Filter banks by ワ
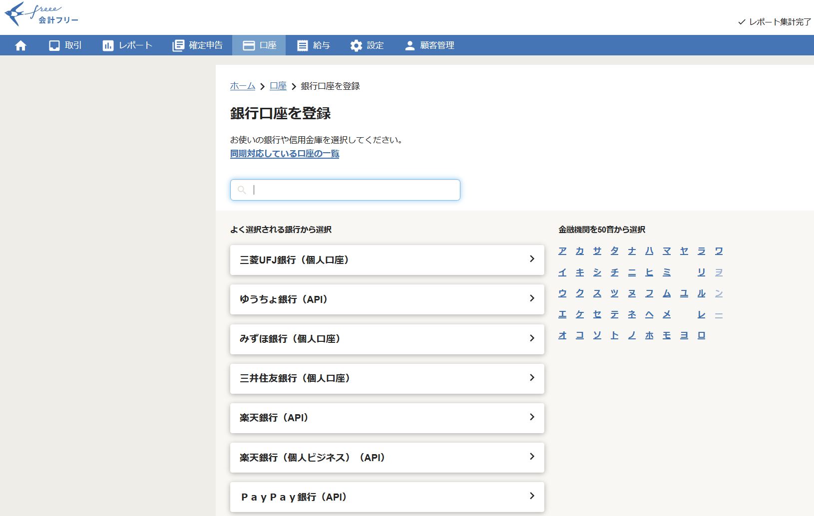 click(x=719, y=251)
